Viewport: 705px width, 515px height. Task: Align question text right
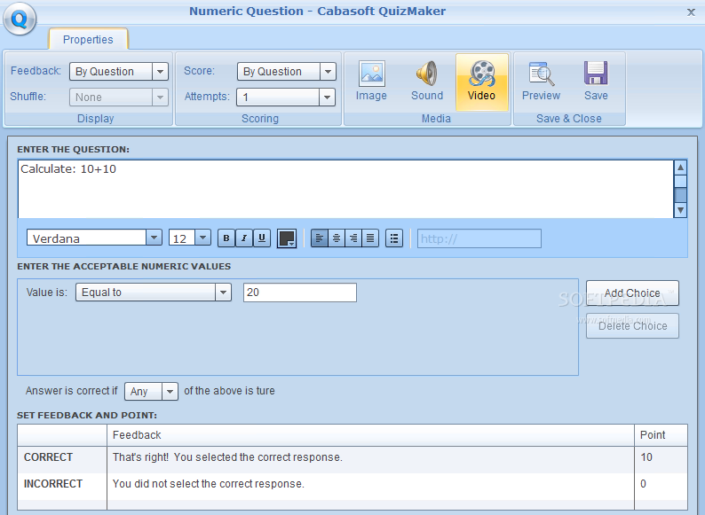coord(353,238)
